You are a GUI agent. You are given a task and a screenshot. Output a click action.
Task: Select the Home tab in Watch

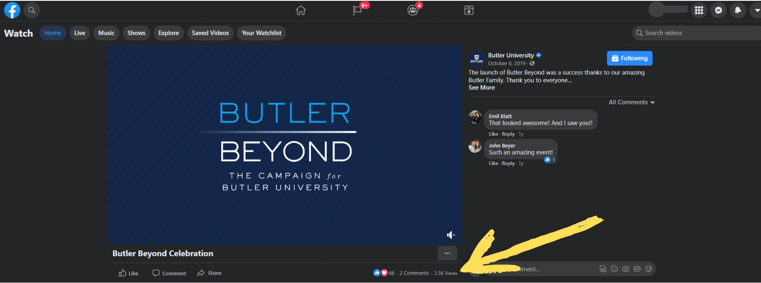pyautogui.click(x=53, y=33)
